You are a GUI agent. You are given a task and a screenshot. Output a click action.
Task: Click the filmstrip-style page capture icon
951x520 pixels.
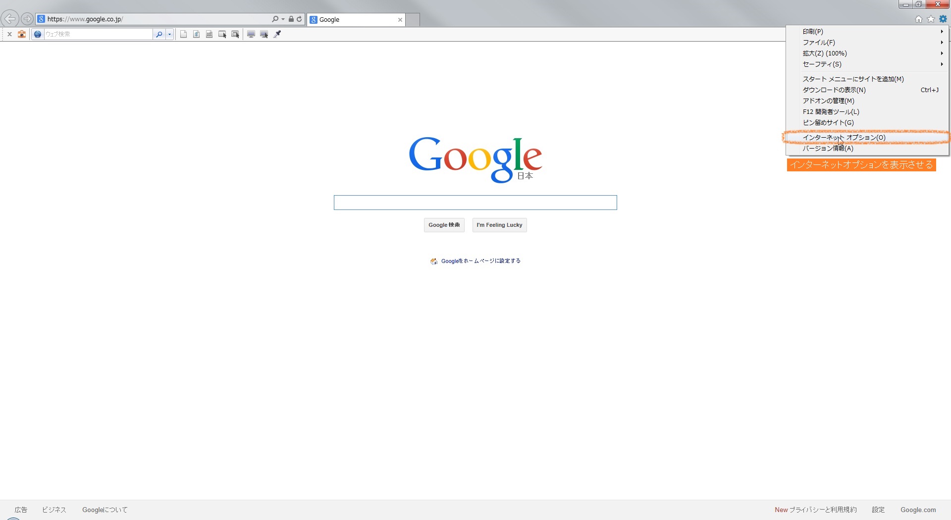point(209,34)
